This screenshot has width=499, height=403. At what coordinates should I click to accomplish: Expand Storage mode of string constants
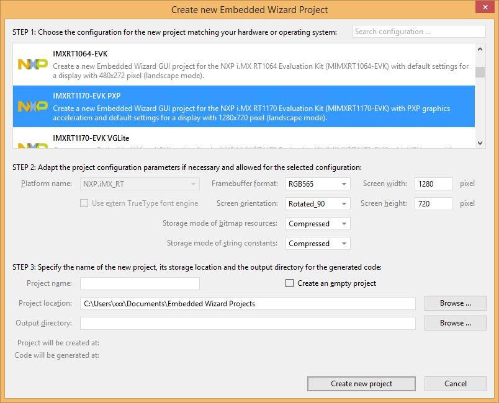coord(318,244)
